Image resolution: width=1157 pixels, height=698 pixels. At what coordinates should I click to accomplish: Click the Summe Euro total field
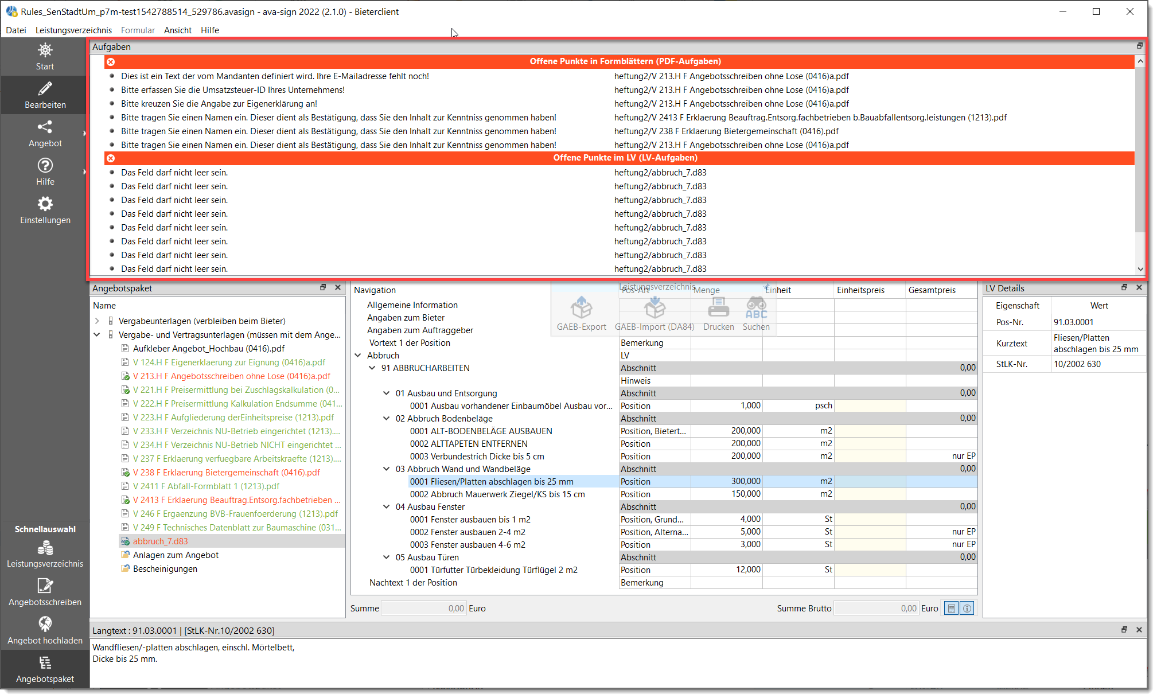tap(423, 609)
